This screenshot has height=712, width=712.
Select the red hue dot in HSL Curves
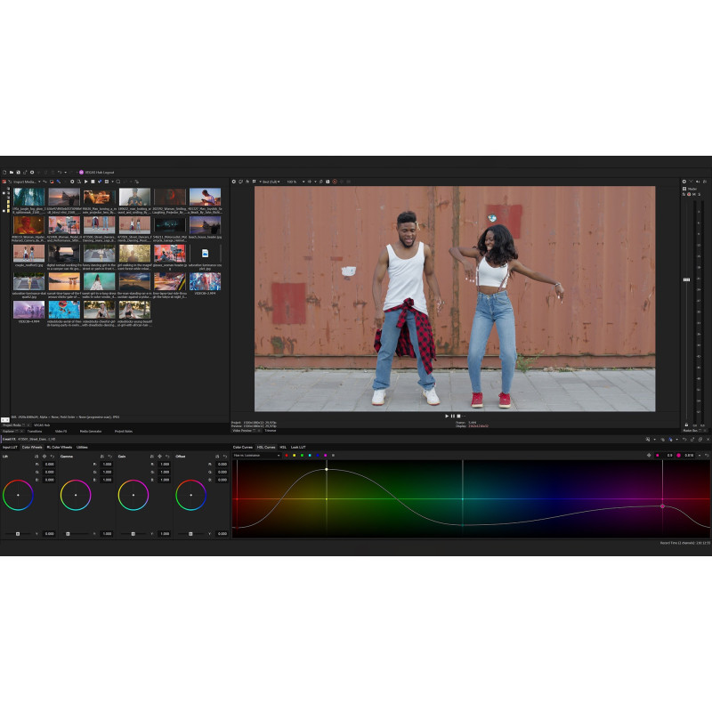(x=287, y=456)
